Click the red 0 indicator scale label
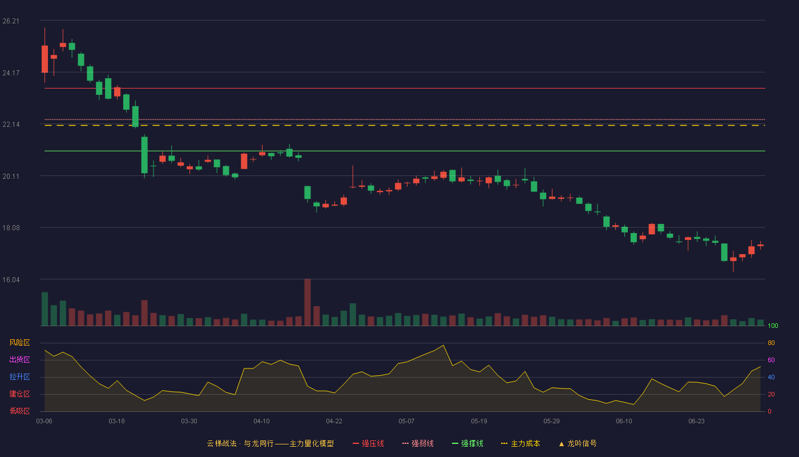This screenshot has width=799, height=457. coord(769,411)
